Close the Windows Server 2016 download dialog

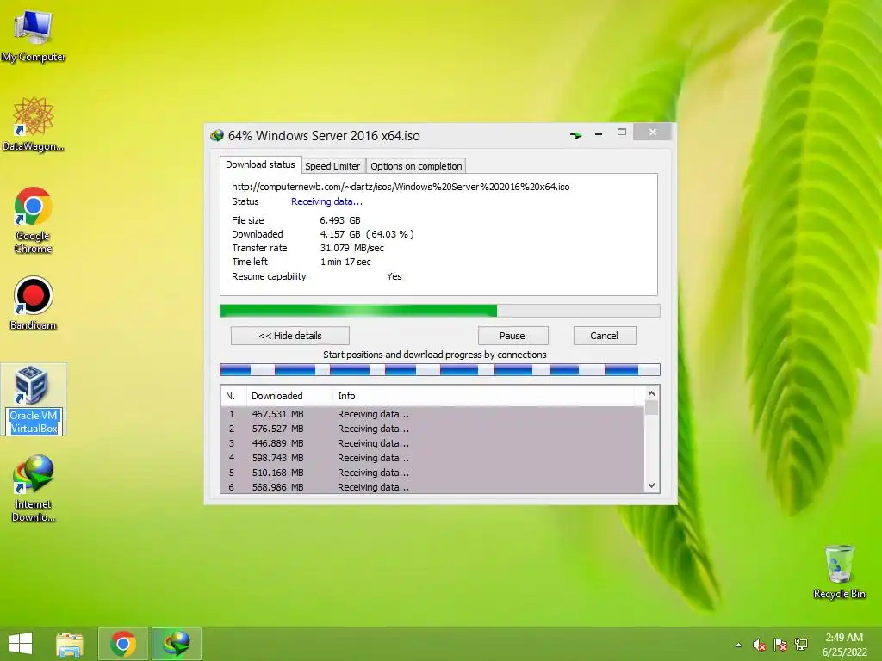click(x=652, y=132)
